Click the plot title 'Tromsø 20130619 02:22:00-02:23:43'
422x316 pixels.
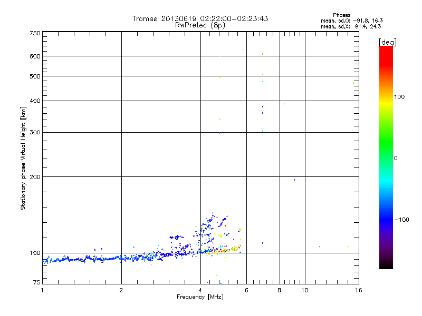[200, 18]
